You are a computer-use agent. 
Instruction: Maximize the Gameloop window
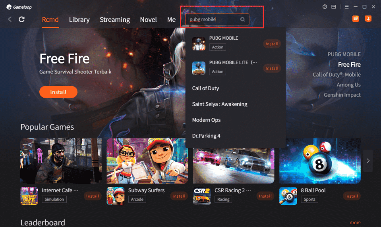(364, 7)
